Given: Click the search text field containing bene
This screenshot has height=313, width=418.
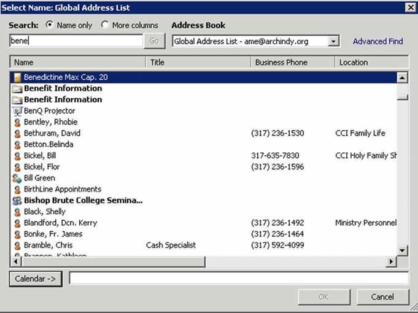Looking at the screenshot, I should pyautogui.click(x=75, y=41).
